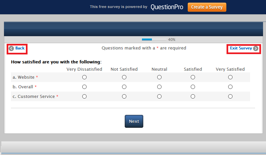Select Not Satisfied for Website
This screenshot has height=155, width=266.
[124, 77]
